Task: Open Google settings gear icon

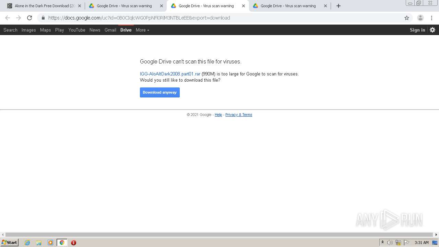Action: (x=432, y=30)
